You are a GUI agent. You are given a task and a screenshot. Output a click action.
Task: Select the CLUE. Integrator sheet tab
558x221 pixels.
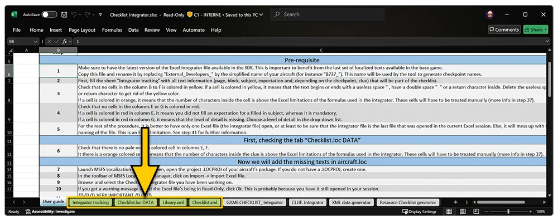point(307,203)
